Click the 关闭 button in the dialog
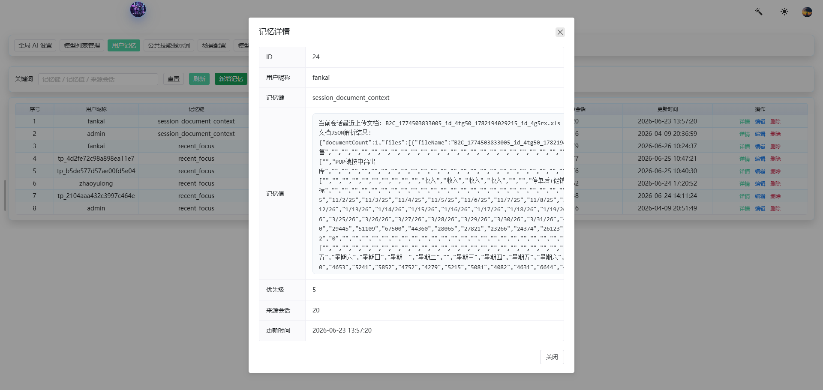 point(552,357)
